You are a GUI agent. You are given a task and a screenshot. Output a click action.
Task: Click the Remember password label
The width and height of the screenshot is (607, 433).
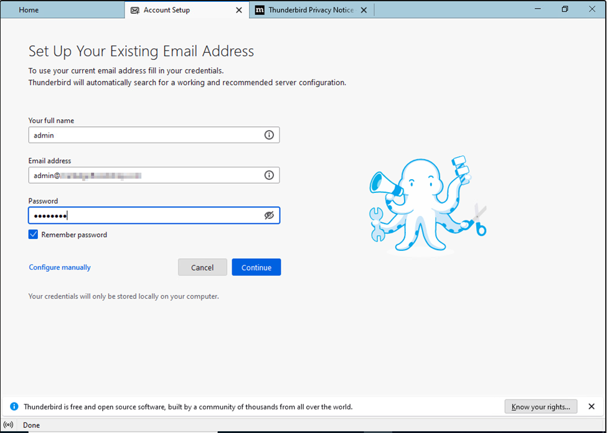click(74, 235)
